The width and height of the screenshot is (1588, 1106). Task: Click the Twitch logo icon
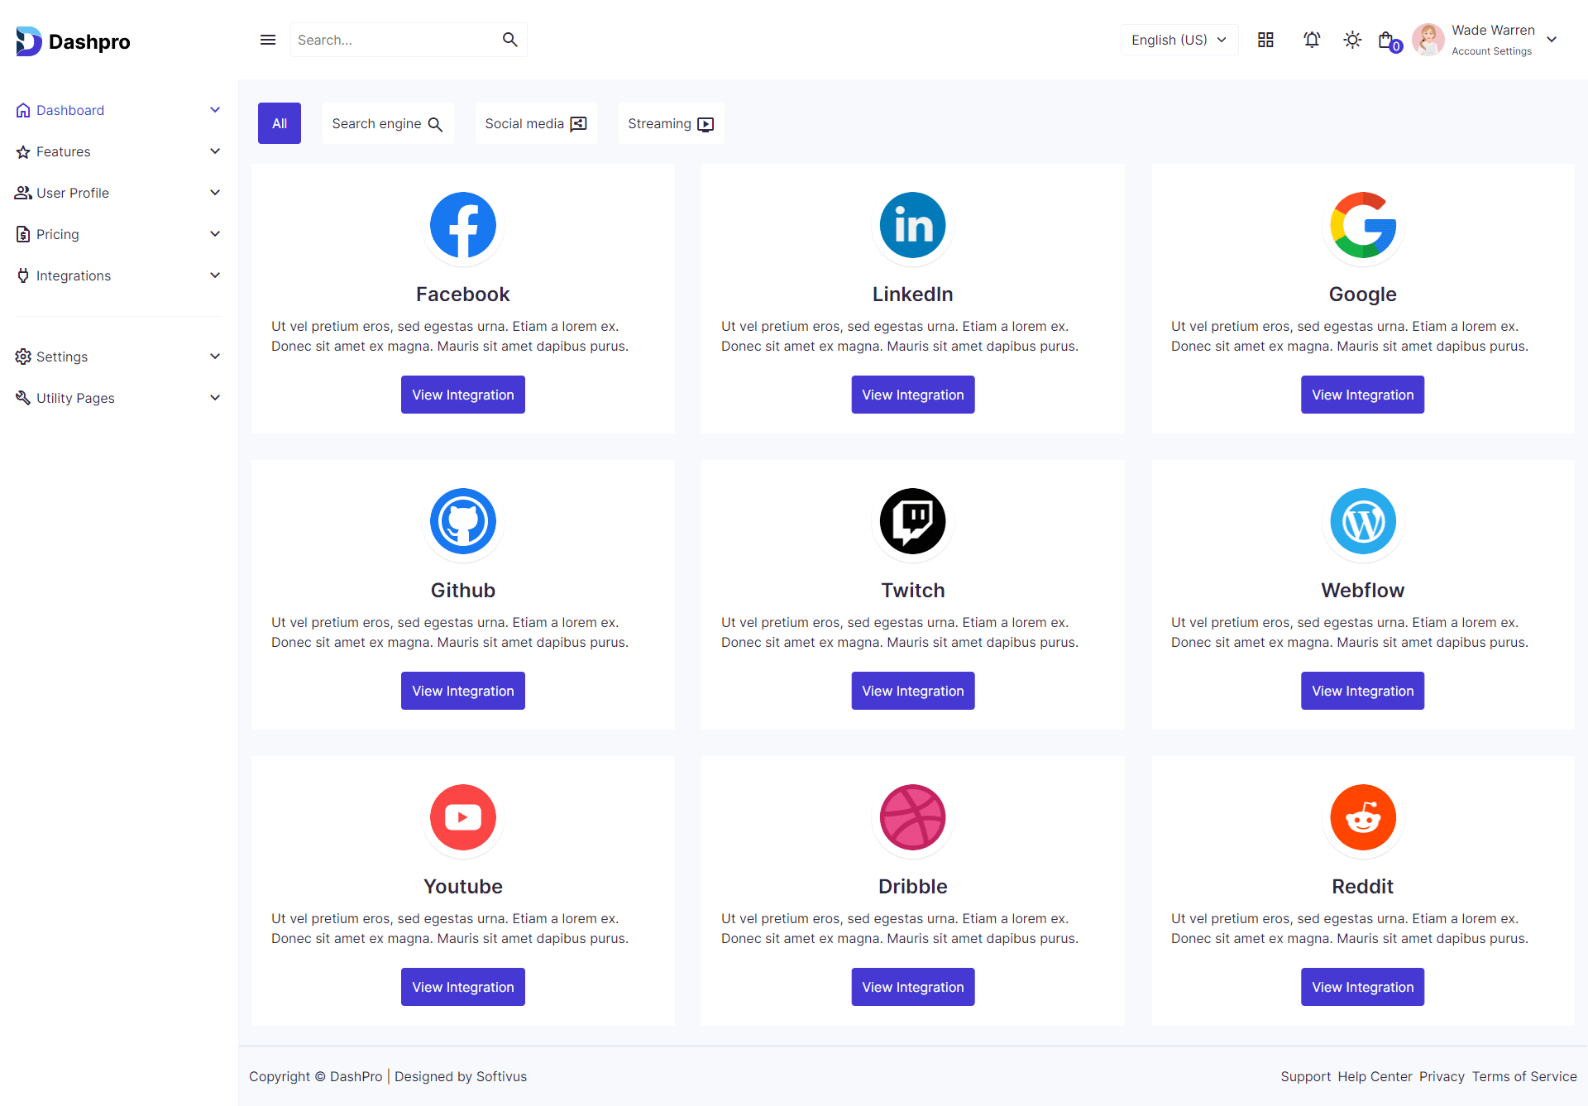tap(912, 521)
